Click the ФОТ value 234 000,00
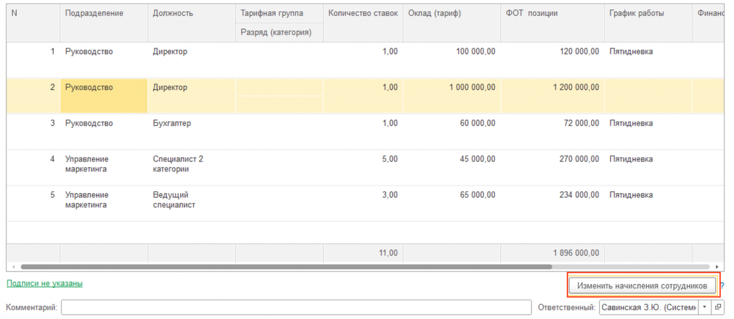 tap(579, 195)
